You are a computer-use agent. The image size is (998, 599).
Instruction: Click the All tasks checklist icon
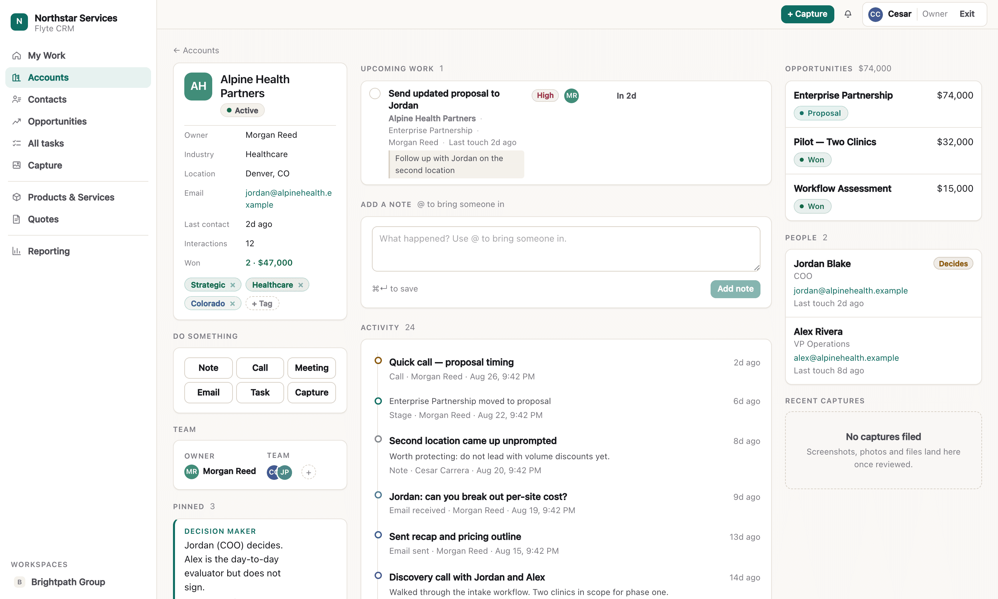tap(17, 143)
